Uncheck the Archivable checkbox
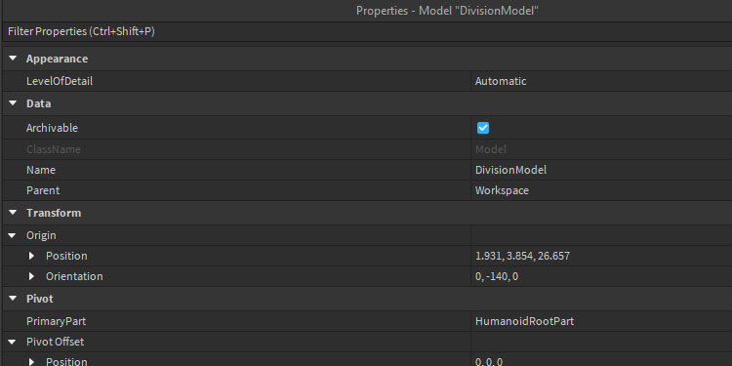The width and height of the screenshot is (732, 366). tap(483, 128)
